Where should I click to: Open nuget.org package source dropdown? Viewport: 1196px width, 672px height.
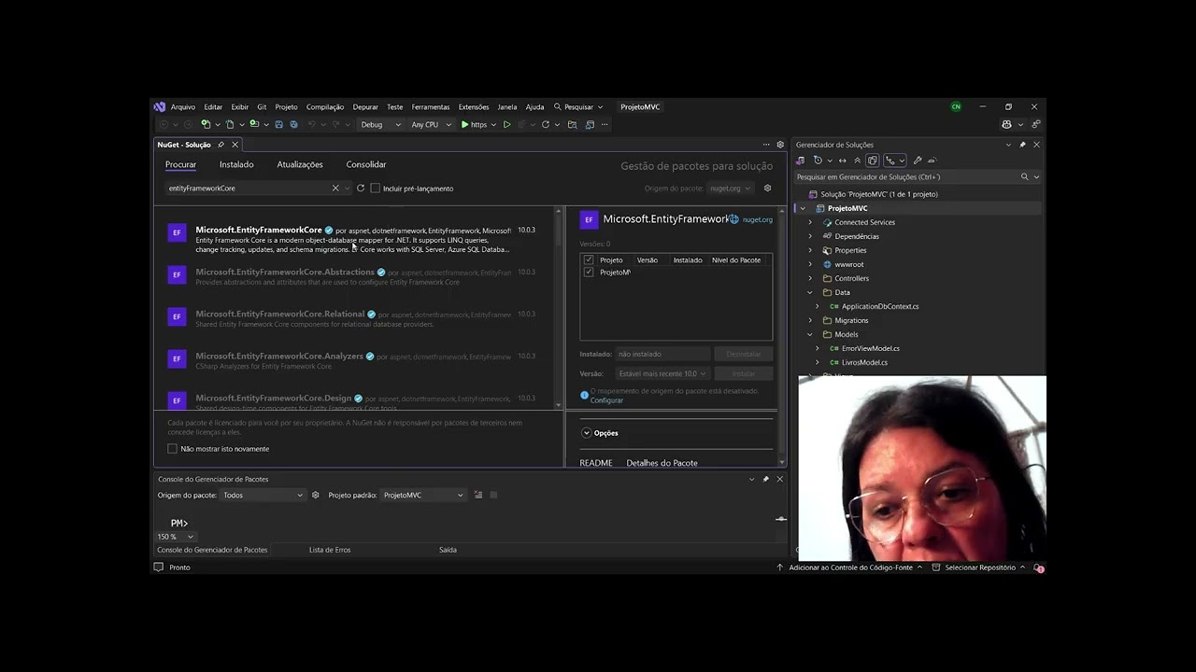click(x=730, y=188)
